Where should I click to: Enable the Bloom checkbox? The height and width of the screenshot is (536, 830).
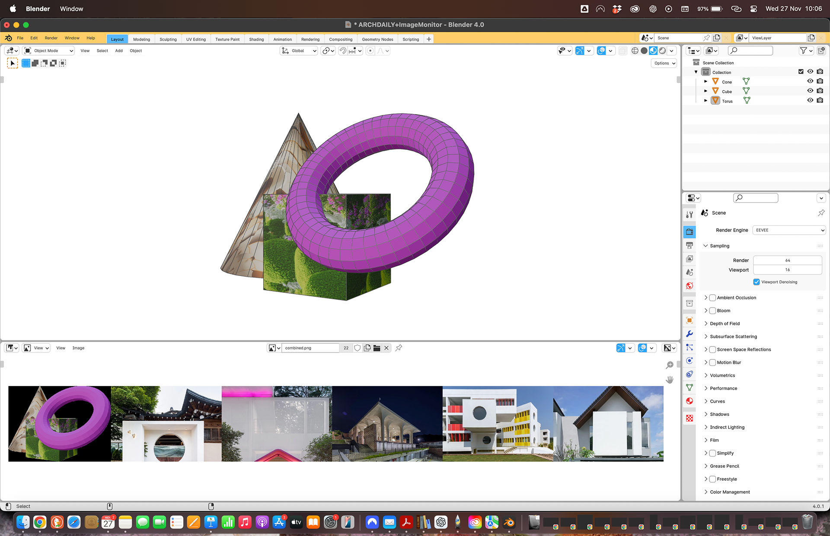[x=712, y=311]
